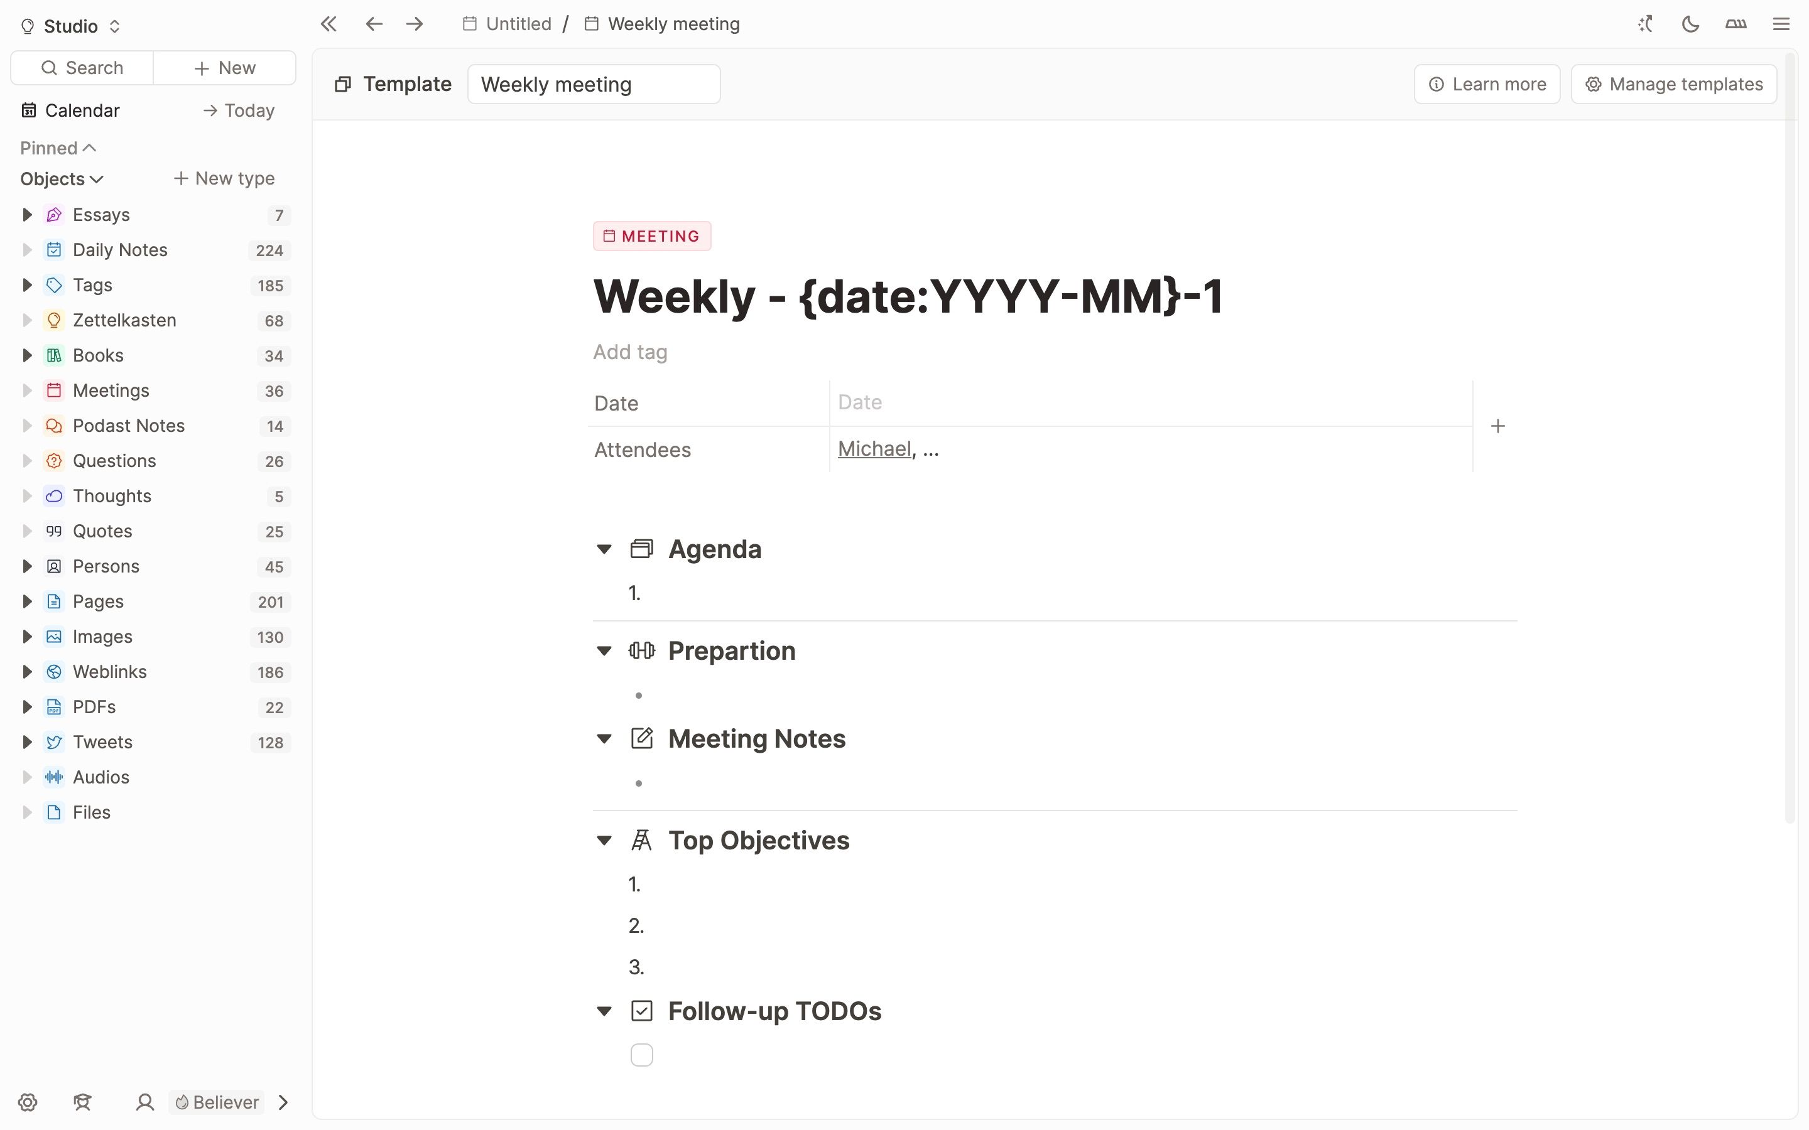Click the Manage templates button
The image size is (1809, 1130).
(1673, 83)
